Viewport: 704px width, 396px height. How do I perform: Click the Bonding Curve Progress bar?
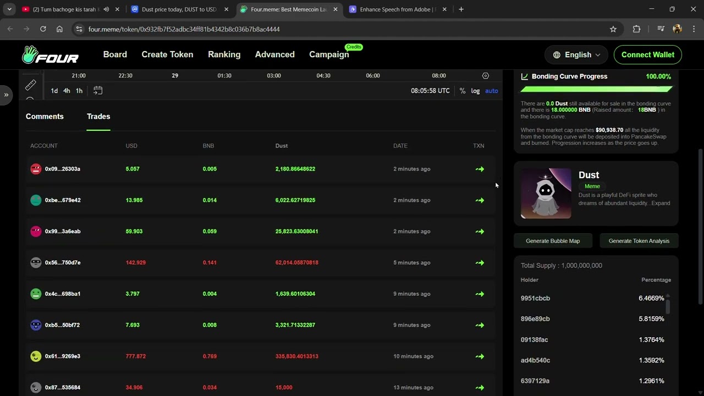(596, 89)
